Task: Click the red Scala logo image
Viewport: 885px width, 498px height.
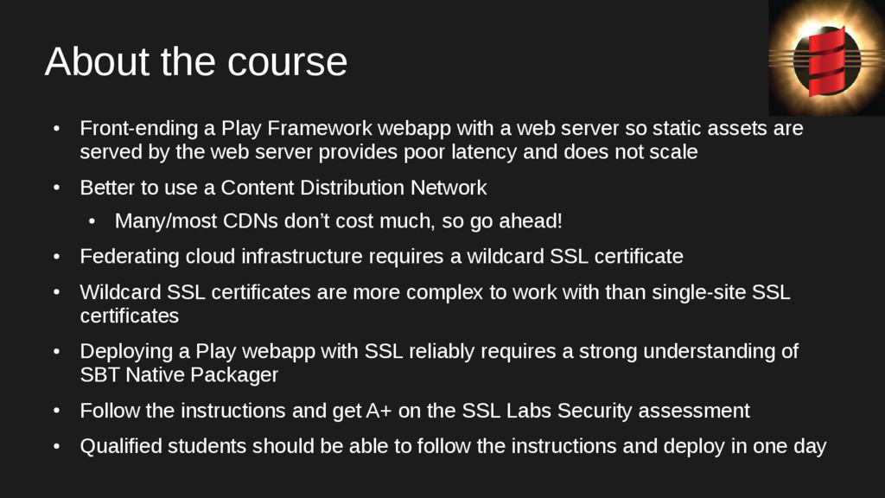Action: [x=827, y=58]
